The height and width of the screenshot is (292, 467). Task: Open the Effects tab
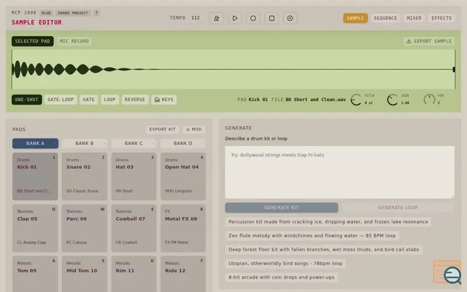[x=441, y=18]
